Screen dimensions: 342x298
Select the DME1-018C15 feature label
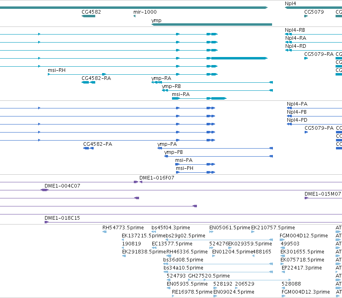tap(62, 218)
